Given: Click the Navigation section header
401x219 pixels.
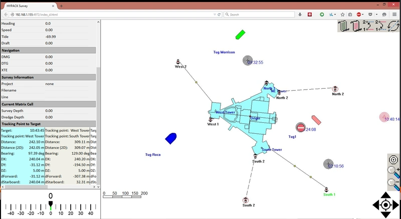Looking at the screenshot, I should 48,50.
